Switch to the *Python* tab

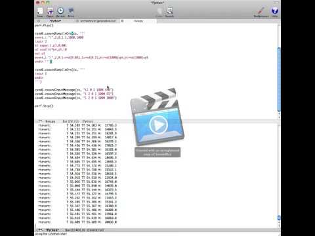55,21
